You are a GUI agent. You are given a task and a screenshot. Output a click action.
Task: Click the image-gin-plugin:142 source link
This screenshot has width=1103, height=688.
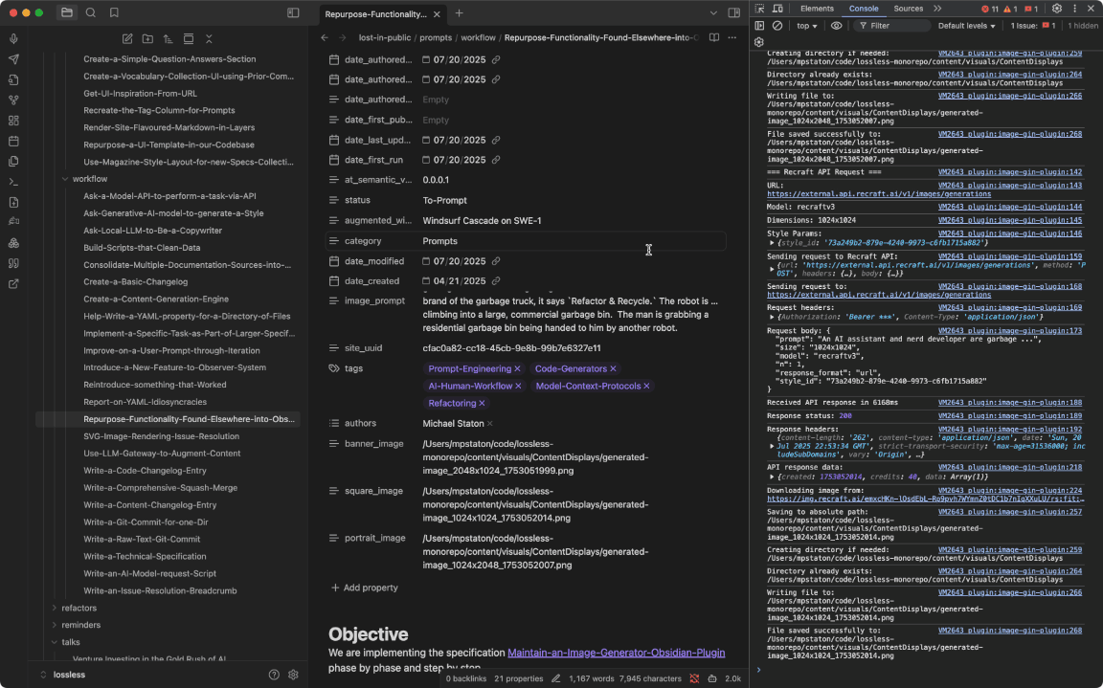(1009, 172)
